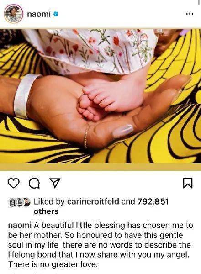Open the naomi username in header
This screenshot has height=274, width=201.
coord(39,14)
